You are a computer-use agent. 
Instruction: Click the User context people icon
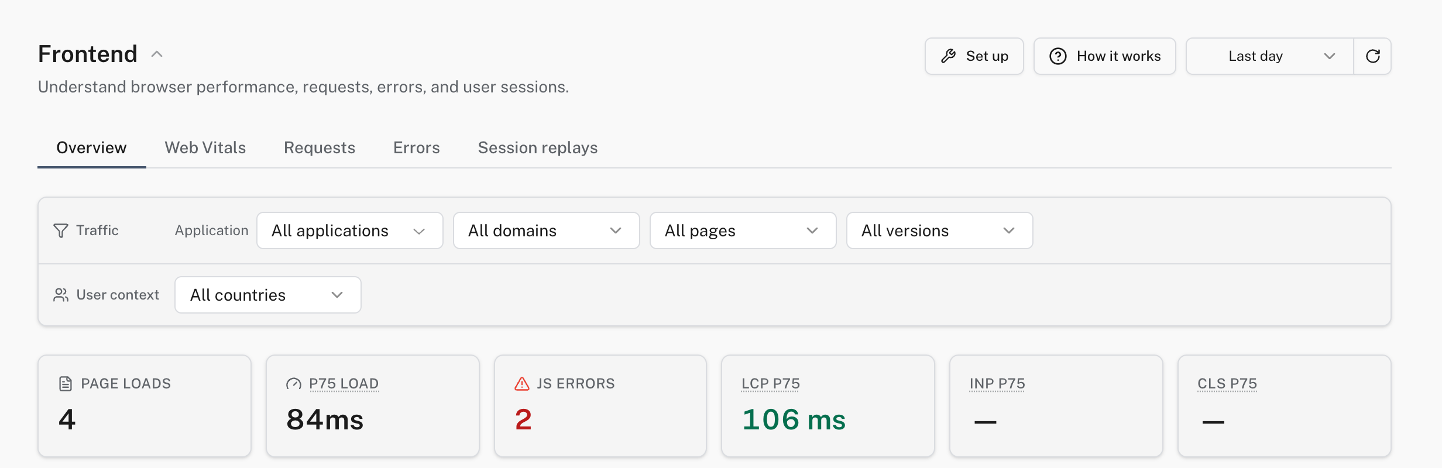point(61,295)
